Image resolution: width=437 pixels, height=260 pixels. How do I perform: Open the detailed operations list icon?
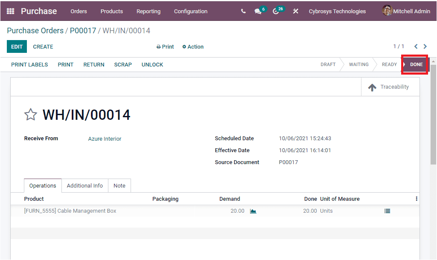387,211
